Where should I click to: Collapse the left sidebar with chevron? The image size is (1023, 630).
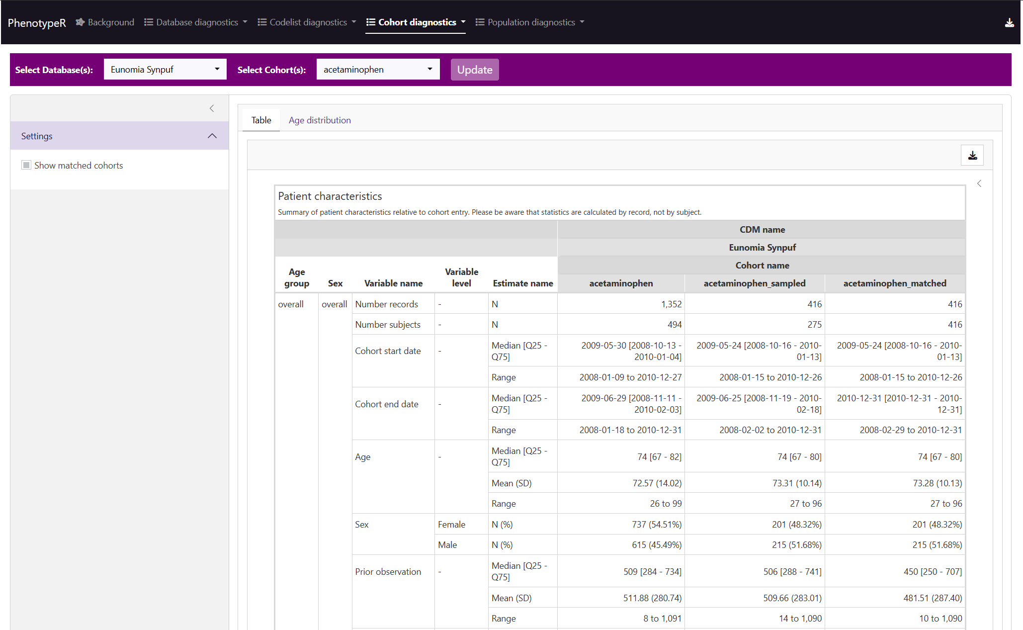[x=212, y=108]
